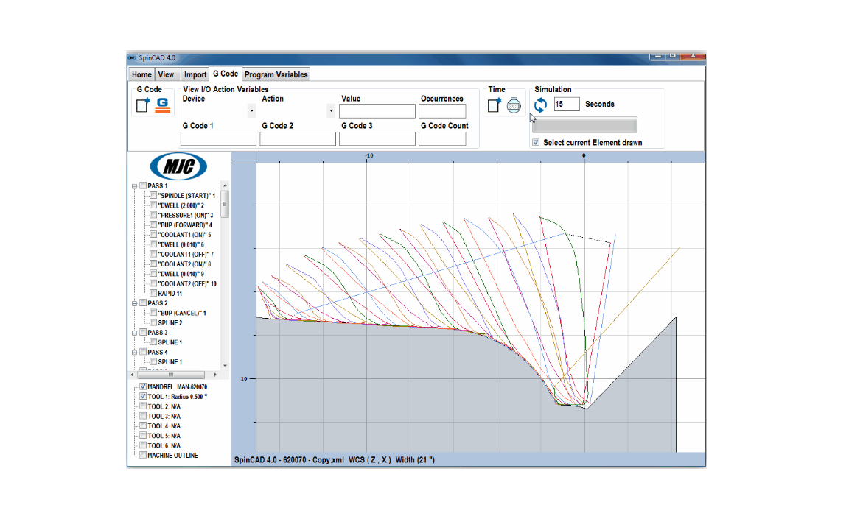The width and height of the screenshot is (849, 530).
Task: Click the new Time calculation icon
Action: click(x=495, y=105)
